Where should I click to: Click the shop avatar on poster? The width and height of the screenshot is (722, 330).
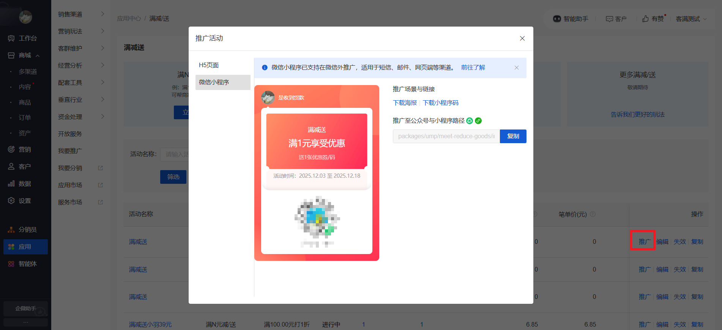click(268, 98)
